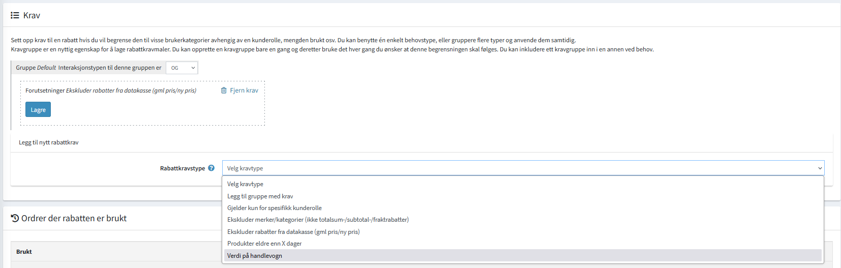Select 'Ekskluder merker/kategorier' option in list

pyautogui.click(x=318, y=220)
